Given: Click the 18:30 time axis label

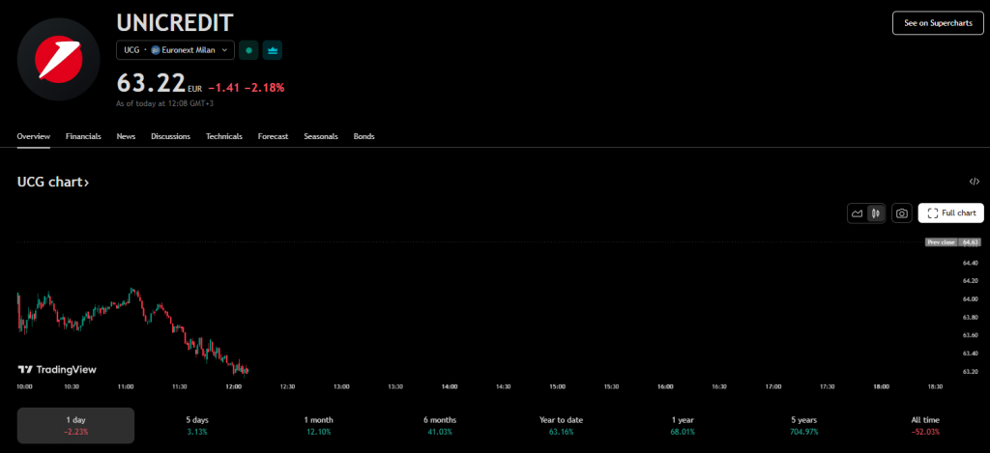Looking at the screenshot, I should tap(935, 386).
